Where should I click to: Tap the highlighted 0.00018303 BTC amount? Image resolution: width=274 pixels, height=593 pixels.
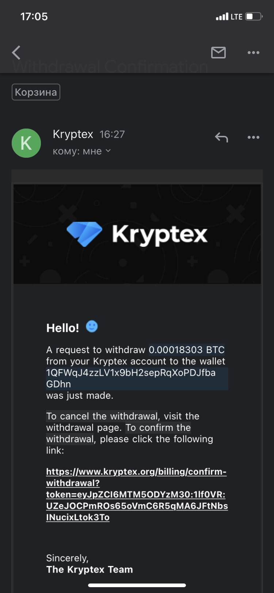coord(187,350)
